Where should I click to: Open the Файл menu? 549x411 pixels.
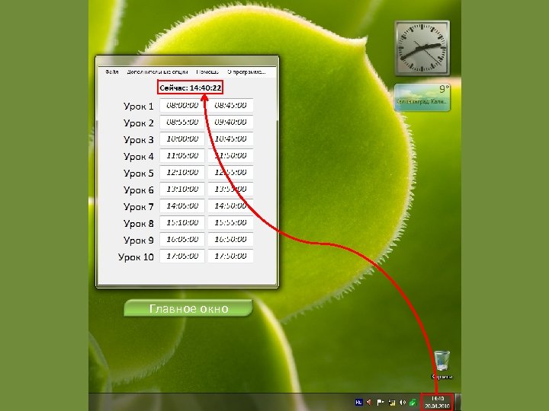(111, 72)
